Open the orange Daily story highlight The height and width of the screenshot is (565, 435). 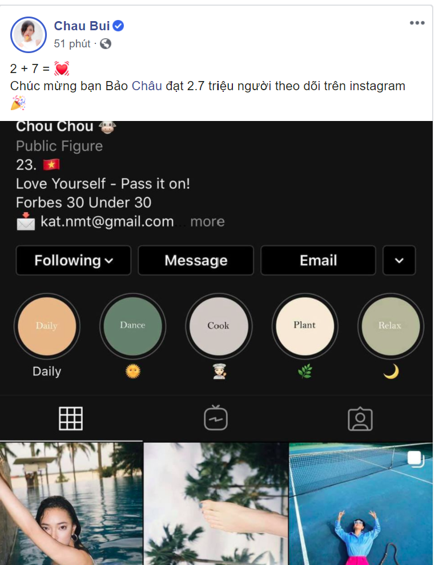tap(47, 326)
